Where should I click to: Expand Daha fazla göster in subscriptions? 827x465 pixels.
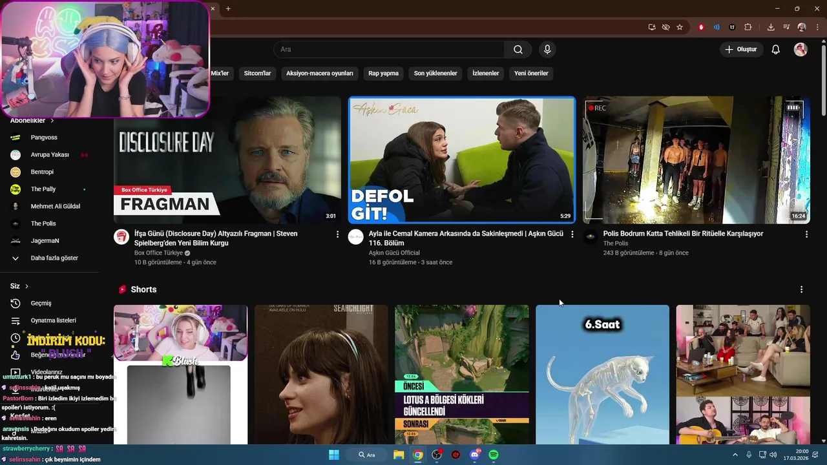56,258
